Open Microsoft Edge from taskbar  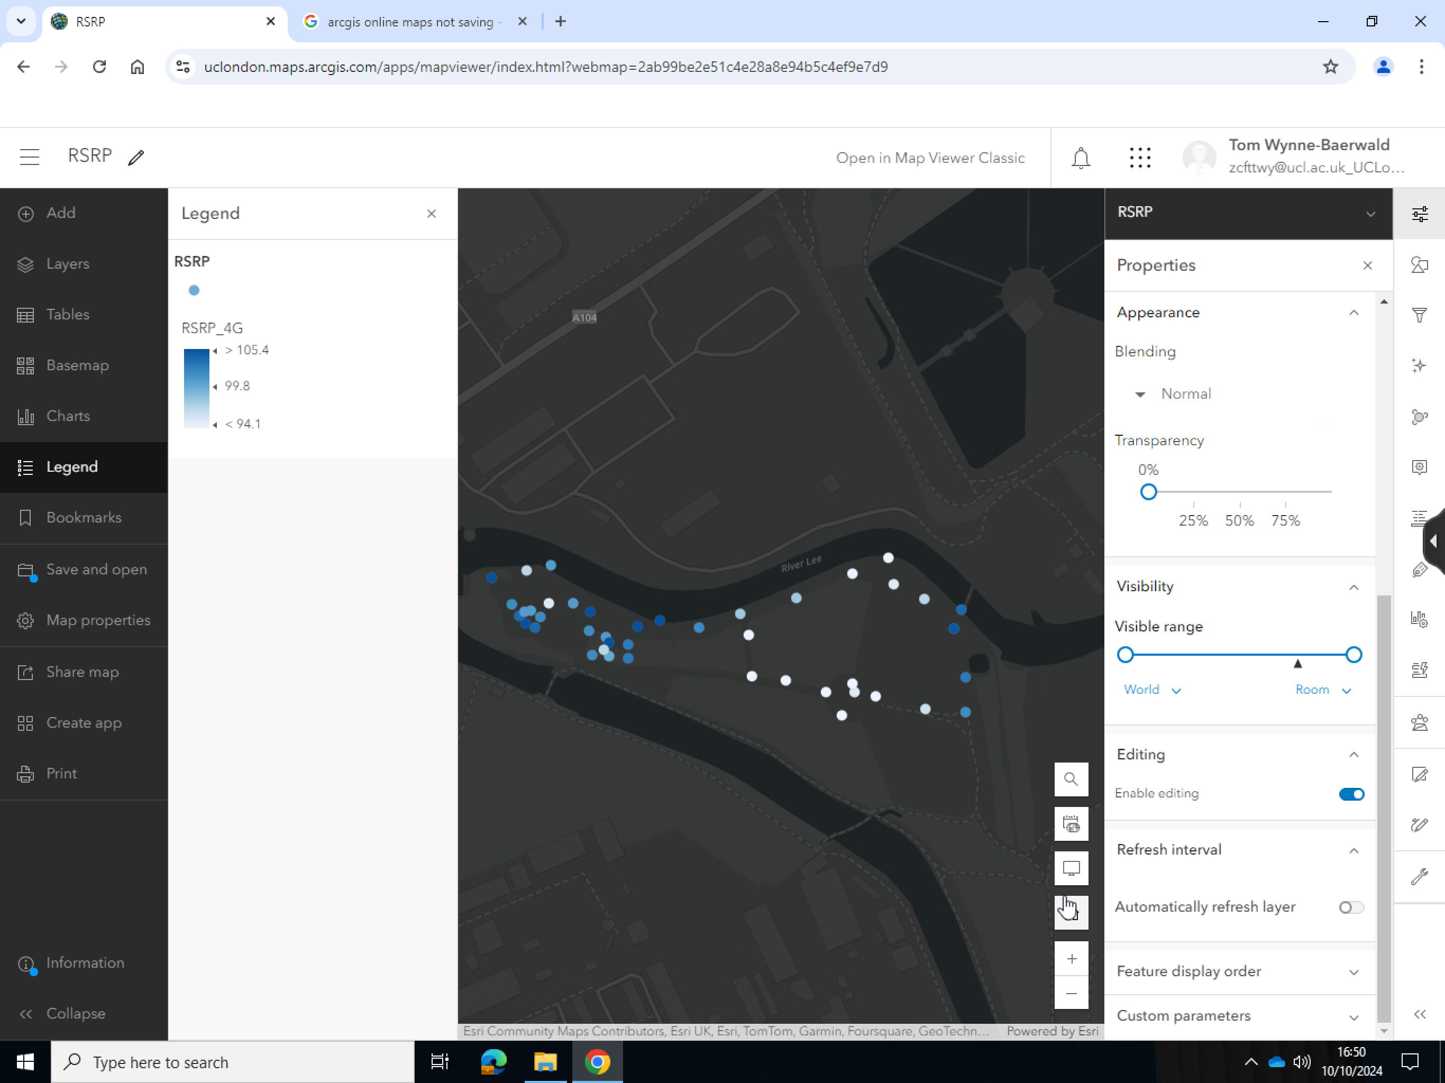[494, 1062]
